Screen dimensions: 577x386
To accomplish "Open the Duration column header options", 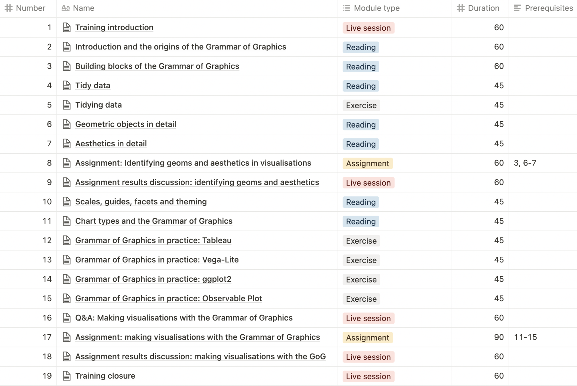I will pos(483,8).
